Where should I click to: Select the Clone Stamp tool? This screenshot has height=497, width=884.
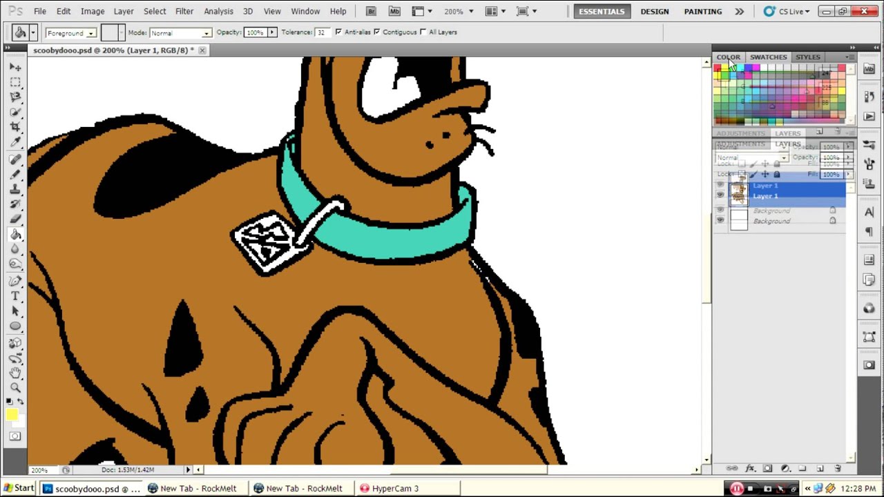15,190
